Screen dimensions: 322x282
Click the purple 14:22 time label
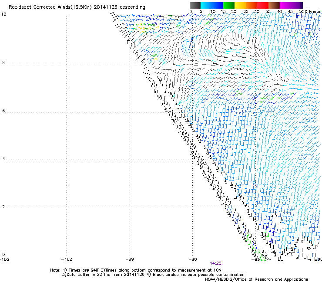click(215, 263)
